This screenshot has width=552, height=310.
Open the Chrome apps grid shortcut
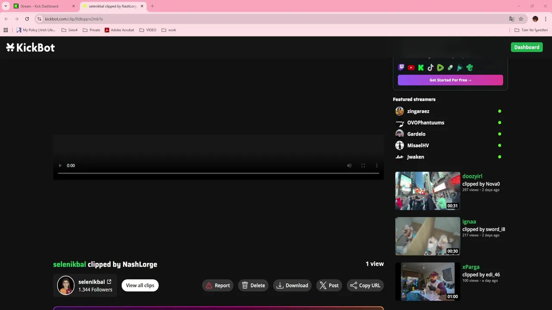click(x=6, y=30)
